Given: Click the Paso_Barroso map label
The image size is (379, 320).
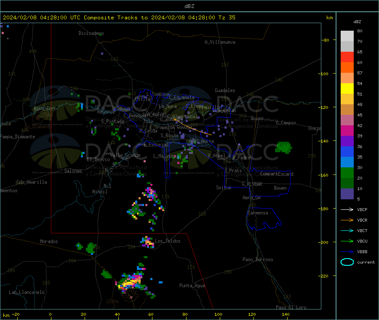Looking at the screenshot, I should point(258,259).
